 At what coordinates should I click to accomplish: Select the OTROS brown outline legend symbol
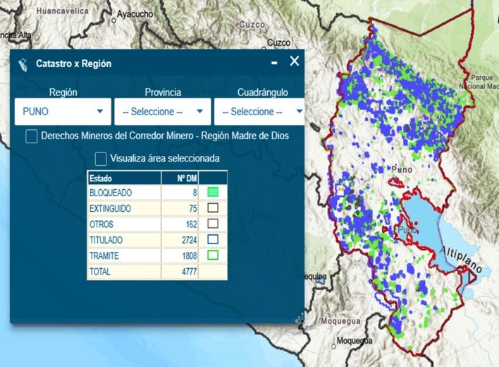coord(212,224)
